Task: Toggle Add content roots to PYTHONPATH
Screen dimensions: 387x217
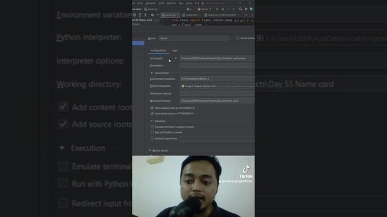Action: 152,108
